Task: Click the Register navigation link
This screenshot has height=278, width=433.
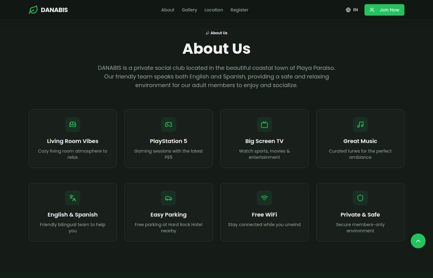Action: tap(239, 10)
